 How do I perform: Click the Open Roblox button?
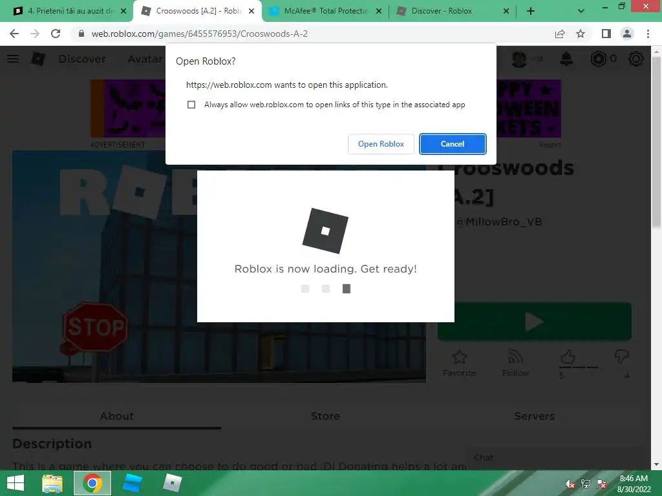381,144
